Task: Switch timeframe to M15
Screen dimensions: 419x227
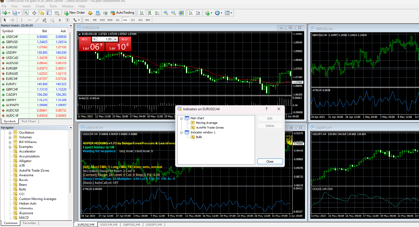Action: (x=102, y=20)
